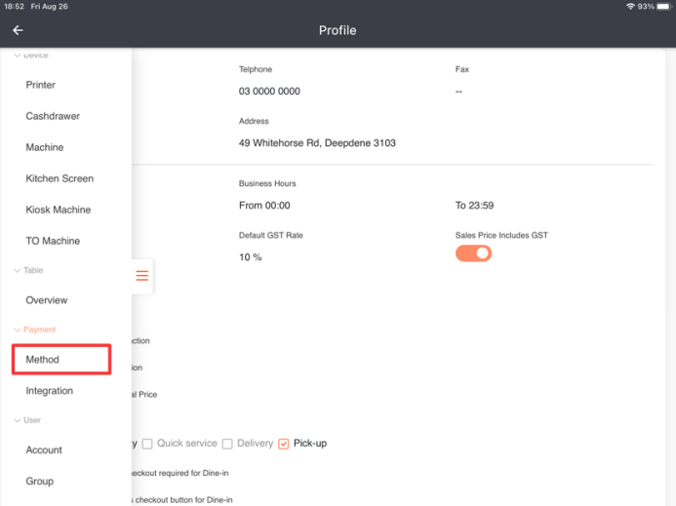The width and height of the screenshot is (676, 506).
Task: Check the Quick service checkbox
Action: coord(147,444)
